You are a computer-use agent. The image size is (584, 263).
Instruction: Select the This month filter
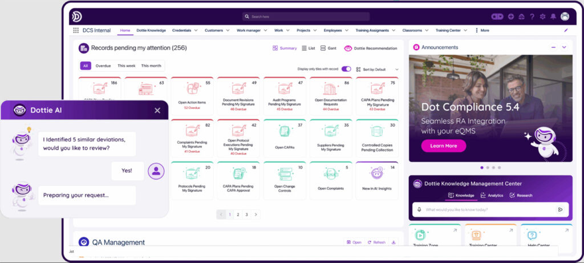pyautogui.click(x=151, y=66)
